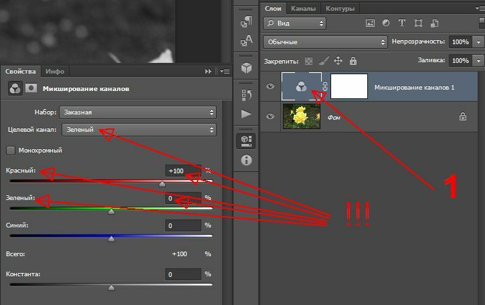Select layer name Фон

334,117
